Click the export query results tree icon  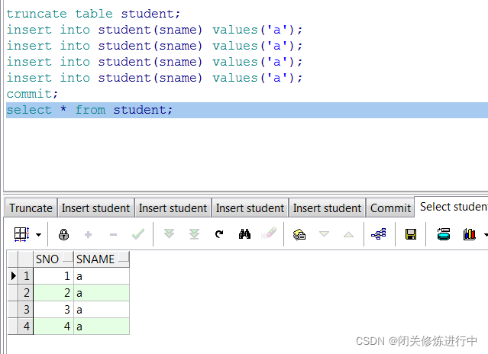point(379,234)
